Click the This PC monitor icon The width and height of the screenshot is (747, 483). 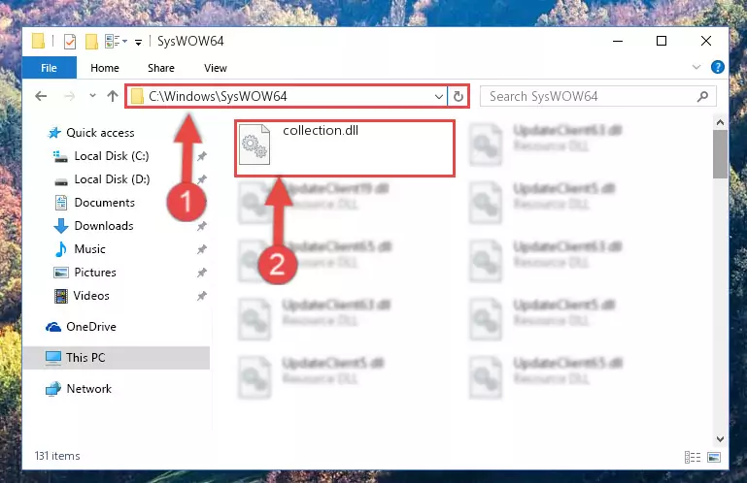pos(53,358)
